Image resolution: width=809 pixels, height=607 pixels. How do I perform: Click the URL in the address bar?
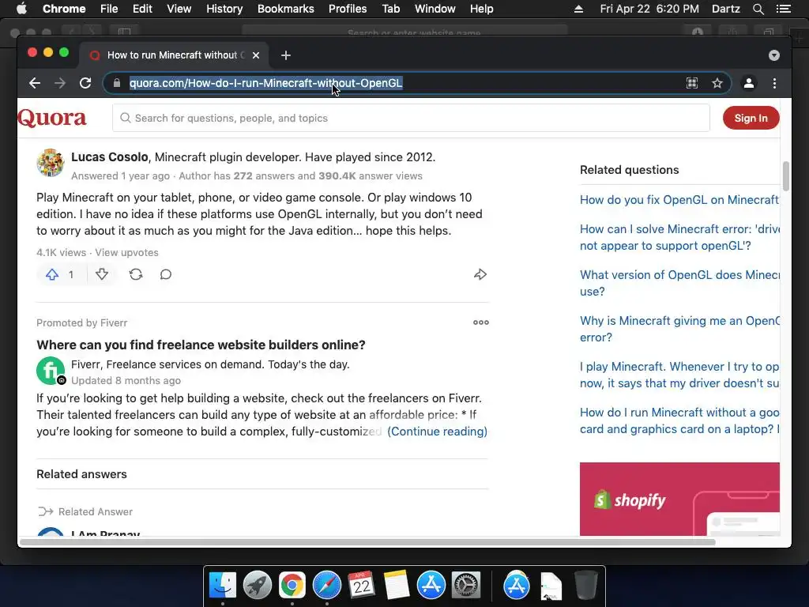(x=265, y=83)
